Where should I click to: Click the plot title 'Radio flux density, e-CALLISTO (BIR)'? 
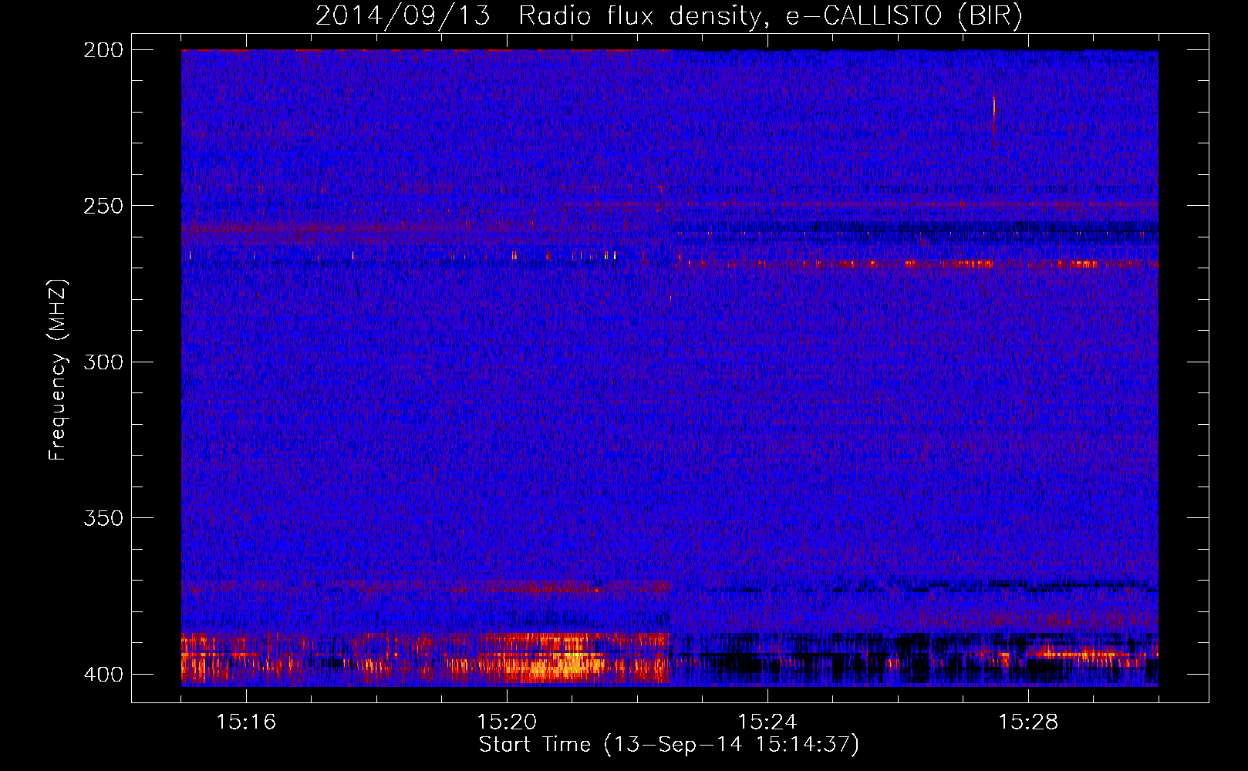coord(770,15)
